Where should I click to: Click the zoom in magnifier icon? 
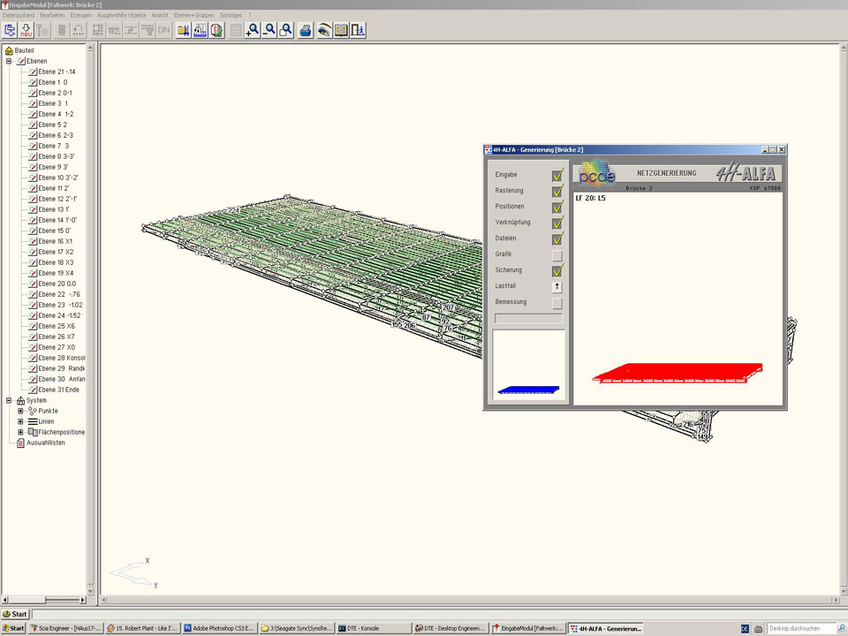[254, 30]
